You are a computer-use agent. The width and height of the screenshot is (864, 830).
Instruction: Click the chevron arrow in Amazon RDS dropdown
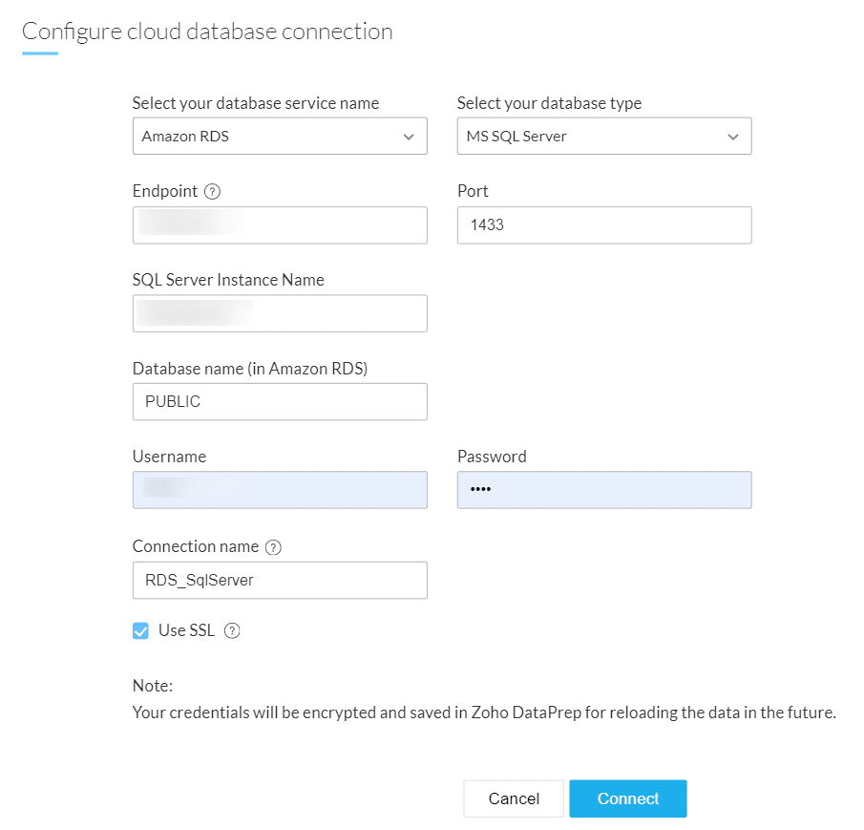tap(409, 137)
